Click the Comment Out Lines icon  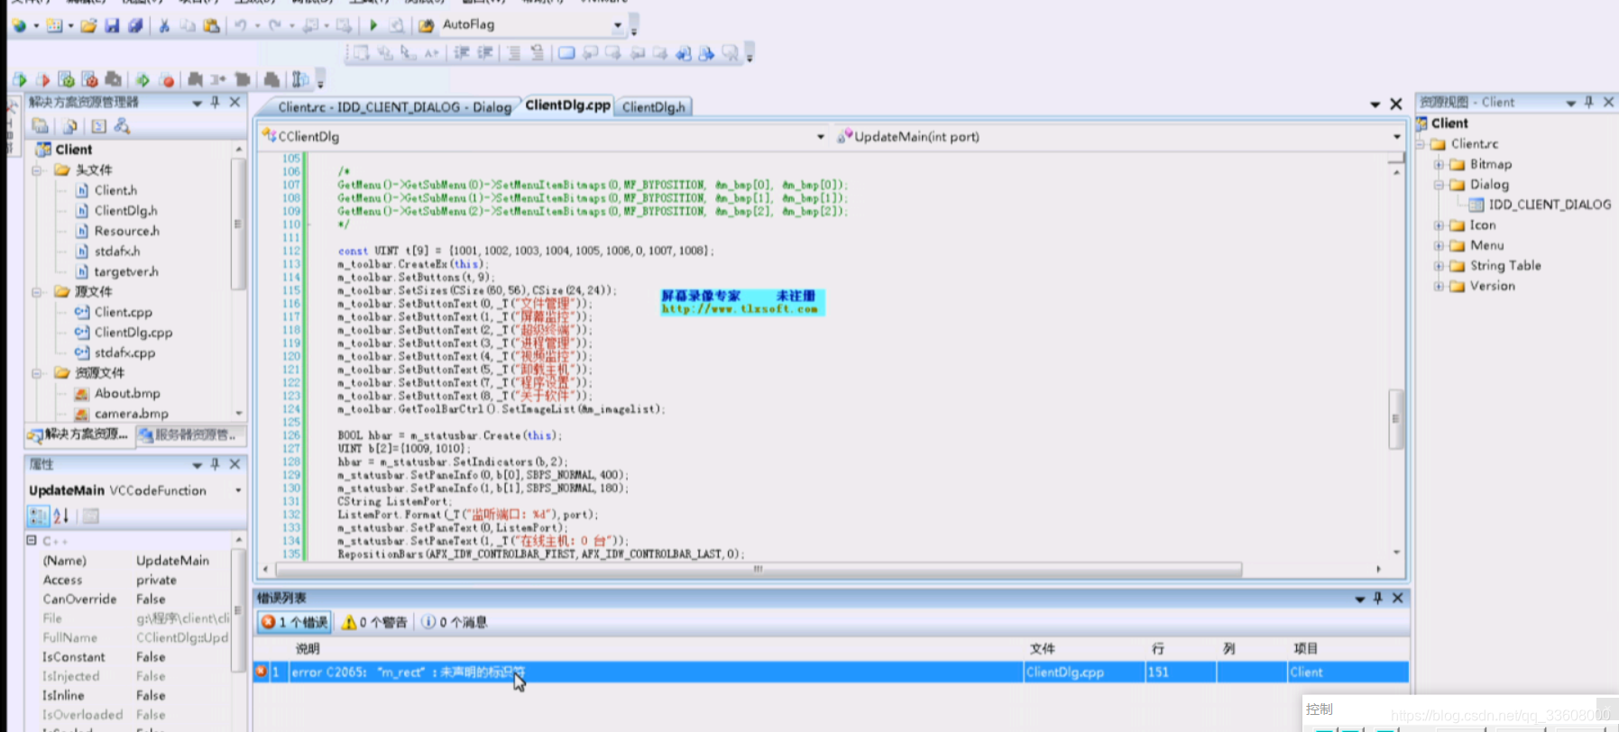(513, 53)
